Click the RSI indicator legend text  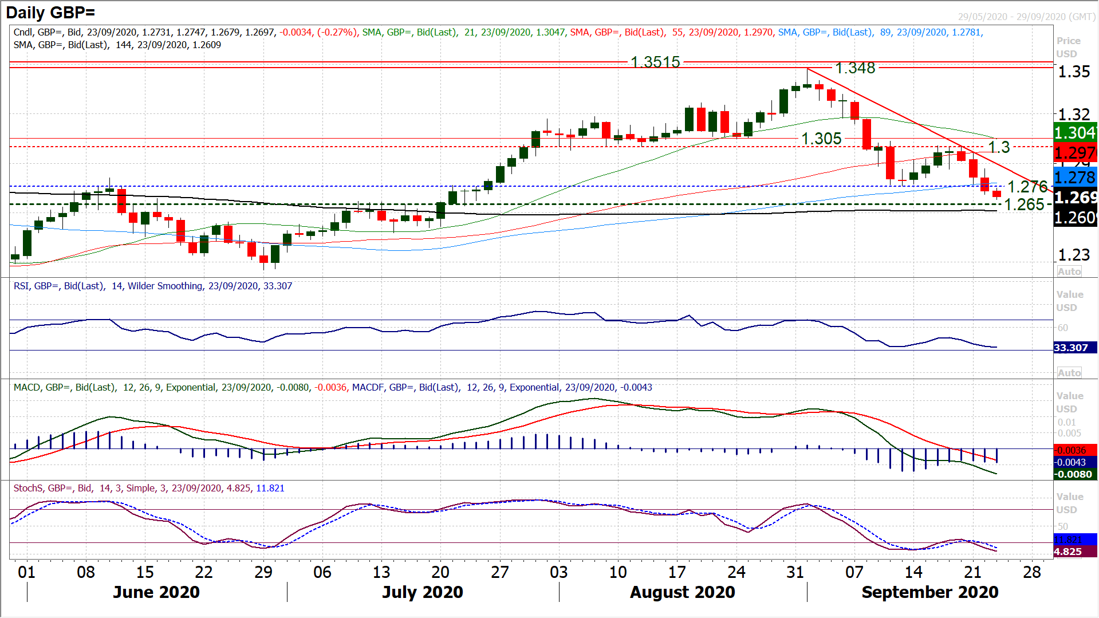pos(152,286)
